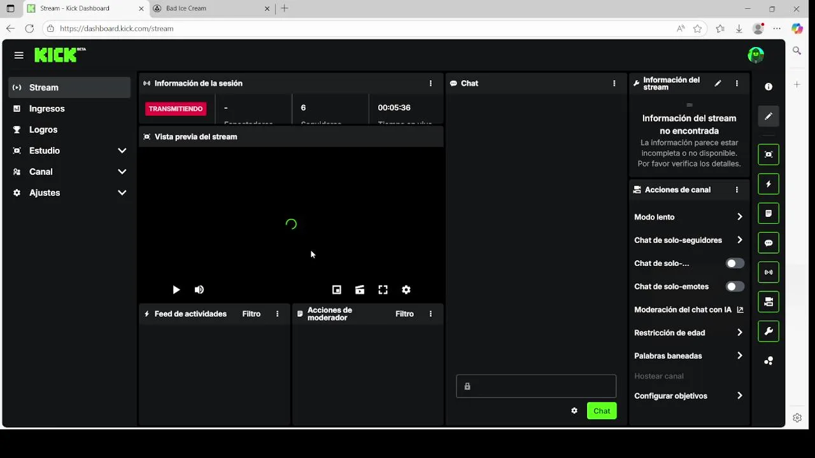Select Stream in the sidebar
The height and width of the screenshot is (458, 815).
[69, 88]
